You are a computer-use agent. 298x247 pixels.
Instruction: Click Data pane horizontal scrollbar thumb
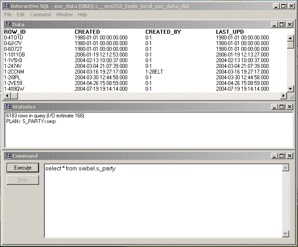click(x=14, y=96)
